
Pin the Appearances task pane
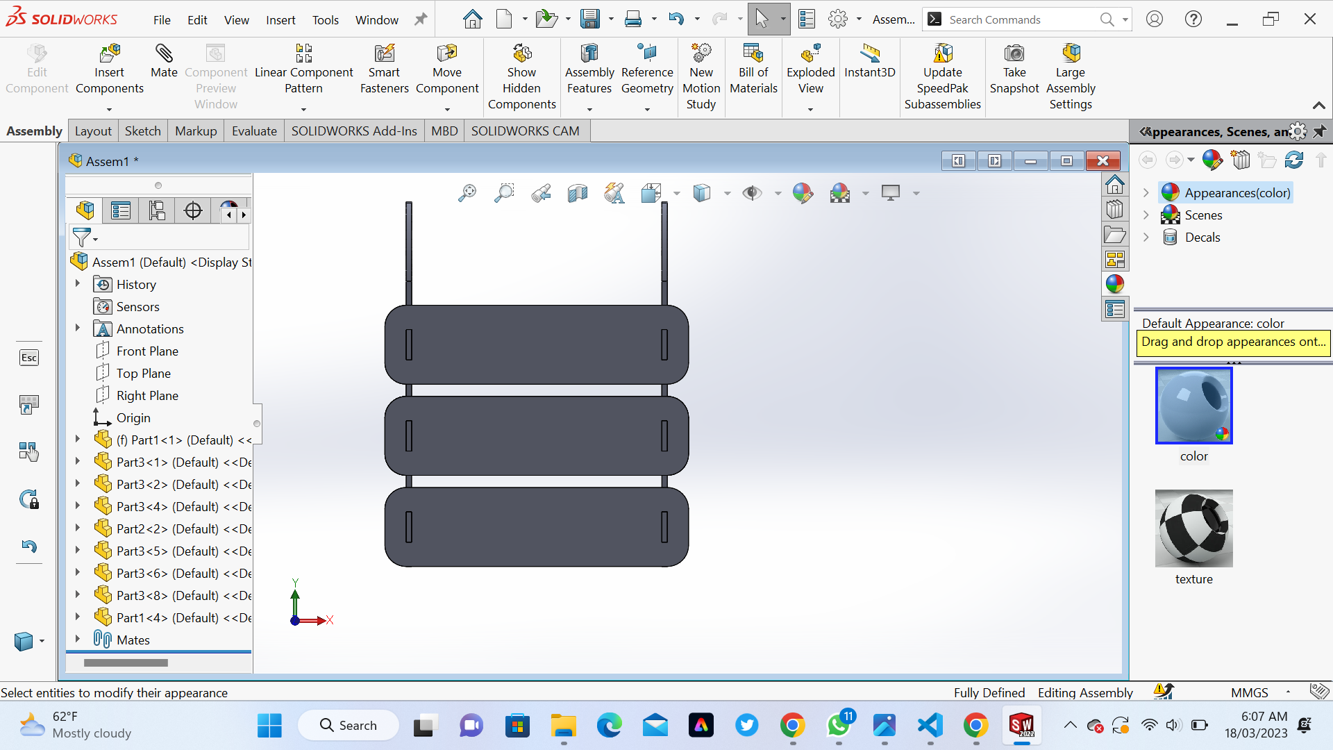point(1320,131)
